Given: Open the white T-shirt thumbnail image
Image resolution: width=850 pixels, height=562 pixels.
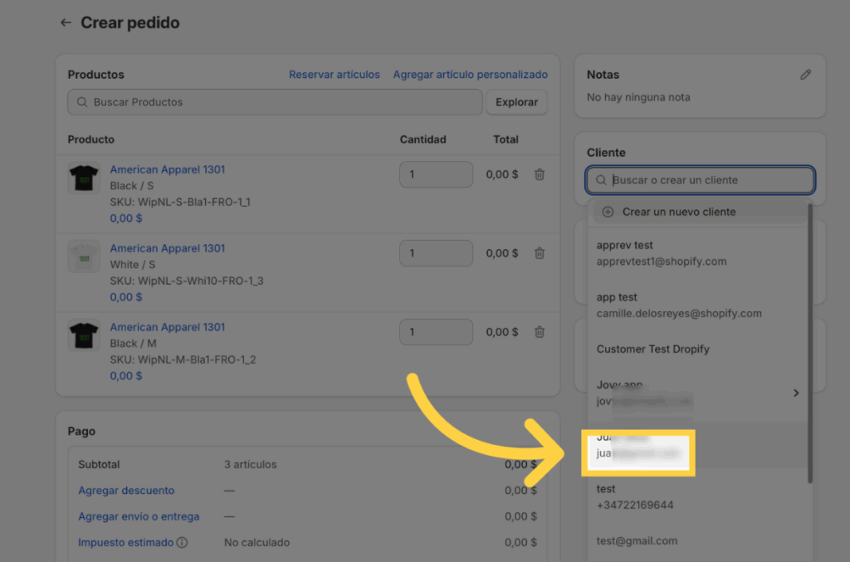Looking at the screenshot, I should coord(84,257).
